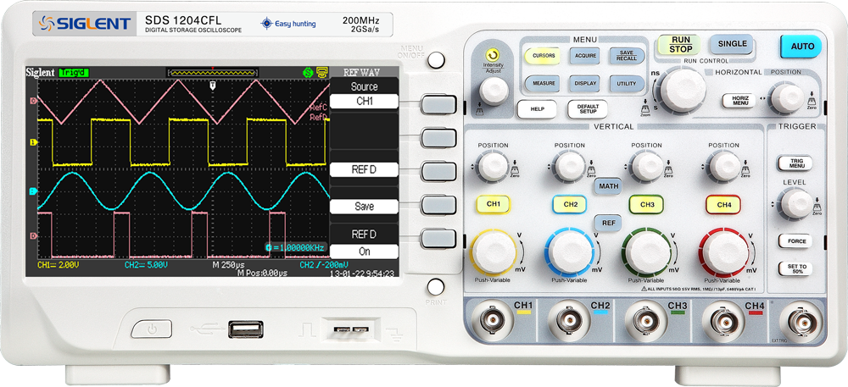The width and height of the screenshot is (848, 387).
Task: Toggle the blue CH2 channel button
Action: (570, 204)
